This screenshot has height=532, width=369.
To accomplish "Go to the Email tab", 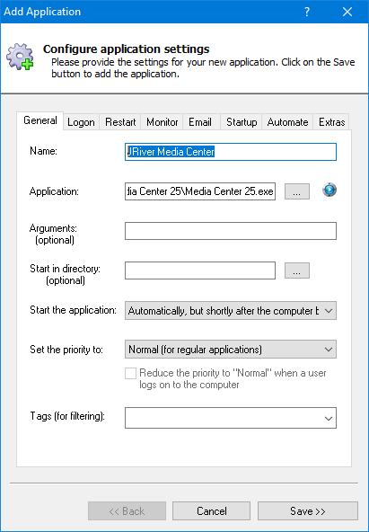I will click(200, 122).
